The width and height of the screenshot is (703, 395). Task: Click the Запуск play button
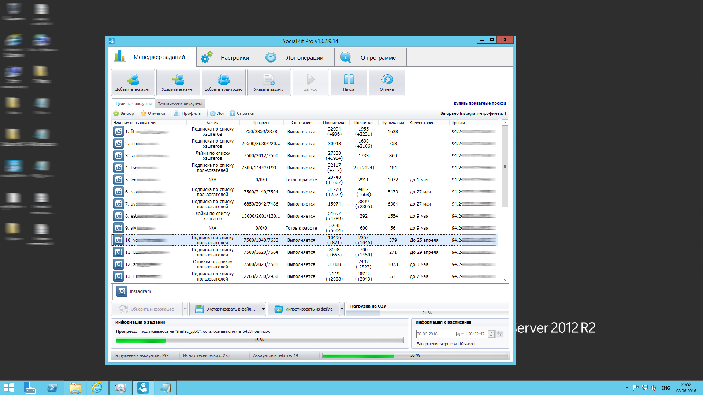(x=310, y=83)
